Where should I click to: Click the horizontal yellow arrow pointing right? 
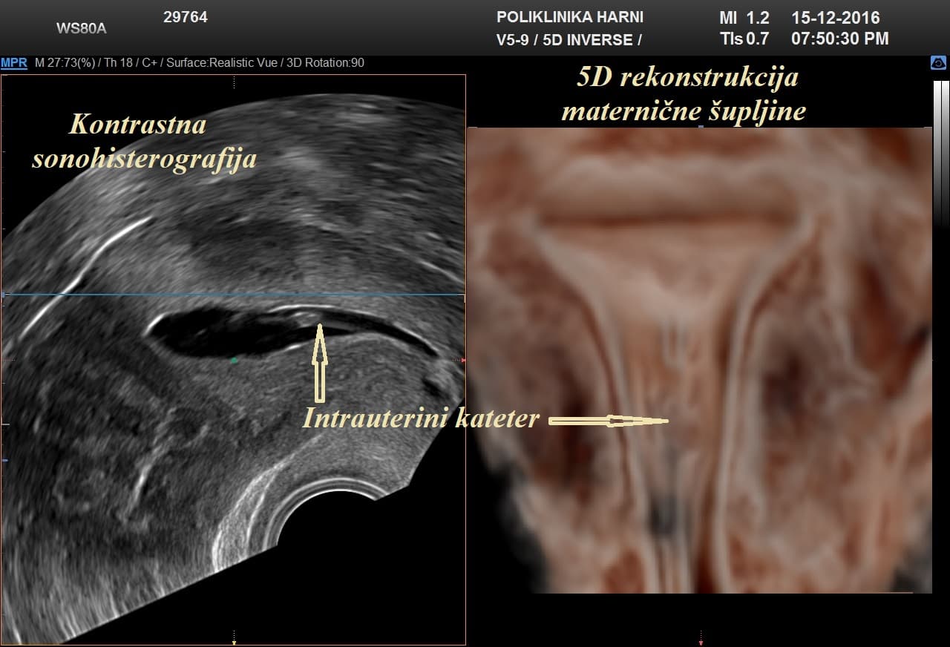(607, 421)
